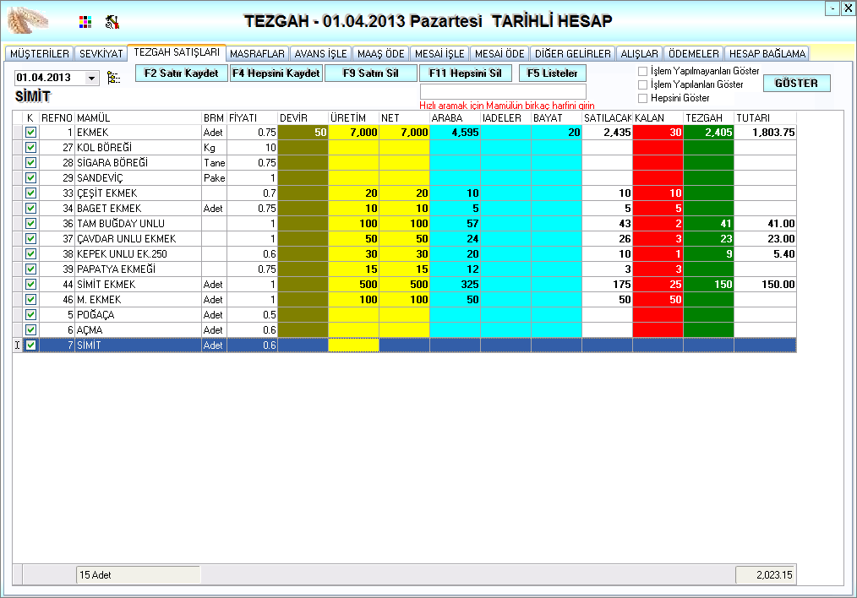Expand the 01.04.2013 date dropdown
857x598 pixels.
[x=91, y=78]
